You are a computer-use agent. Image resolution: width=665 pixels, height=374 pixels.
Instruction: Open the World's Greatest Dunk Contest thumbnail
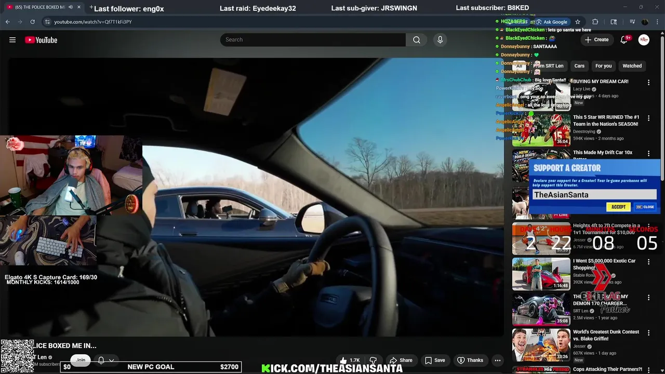(541, 345)
